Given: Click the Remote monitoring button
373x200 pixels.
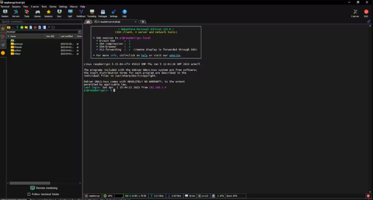Looking at the screenshot, I should 44,188.
